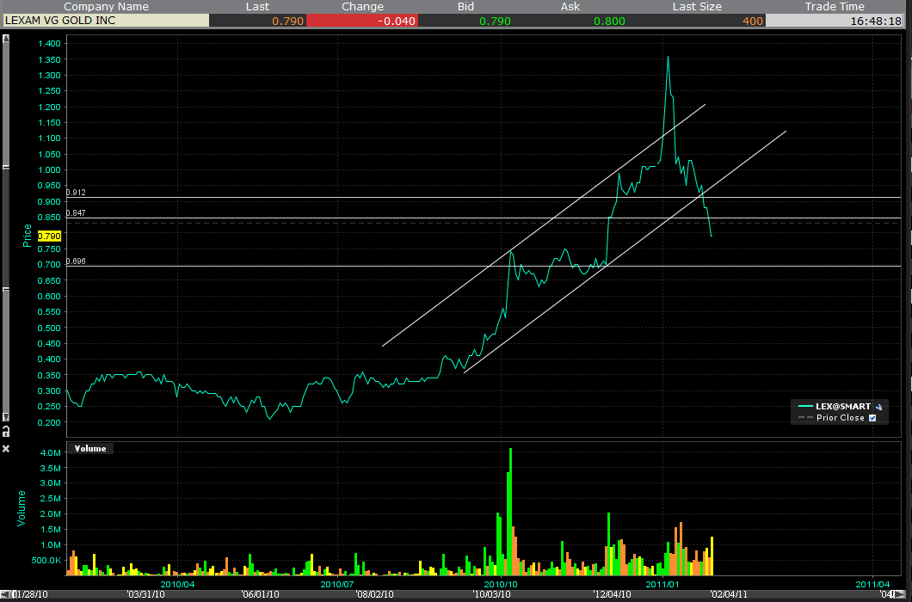Select the 0.847 horizontal line label
The width and height of the screenshot is (912, 602).
coord(77,213)
